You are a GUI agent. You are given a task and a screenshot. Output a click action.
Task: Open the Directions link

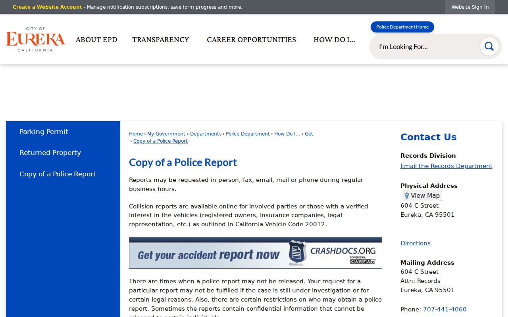pyautogui.click(x=415, y=243)
